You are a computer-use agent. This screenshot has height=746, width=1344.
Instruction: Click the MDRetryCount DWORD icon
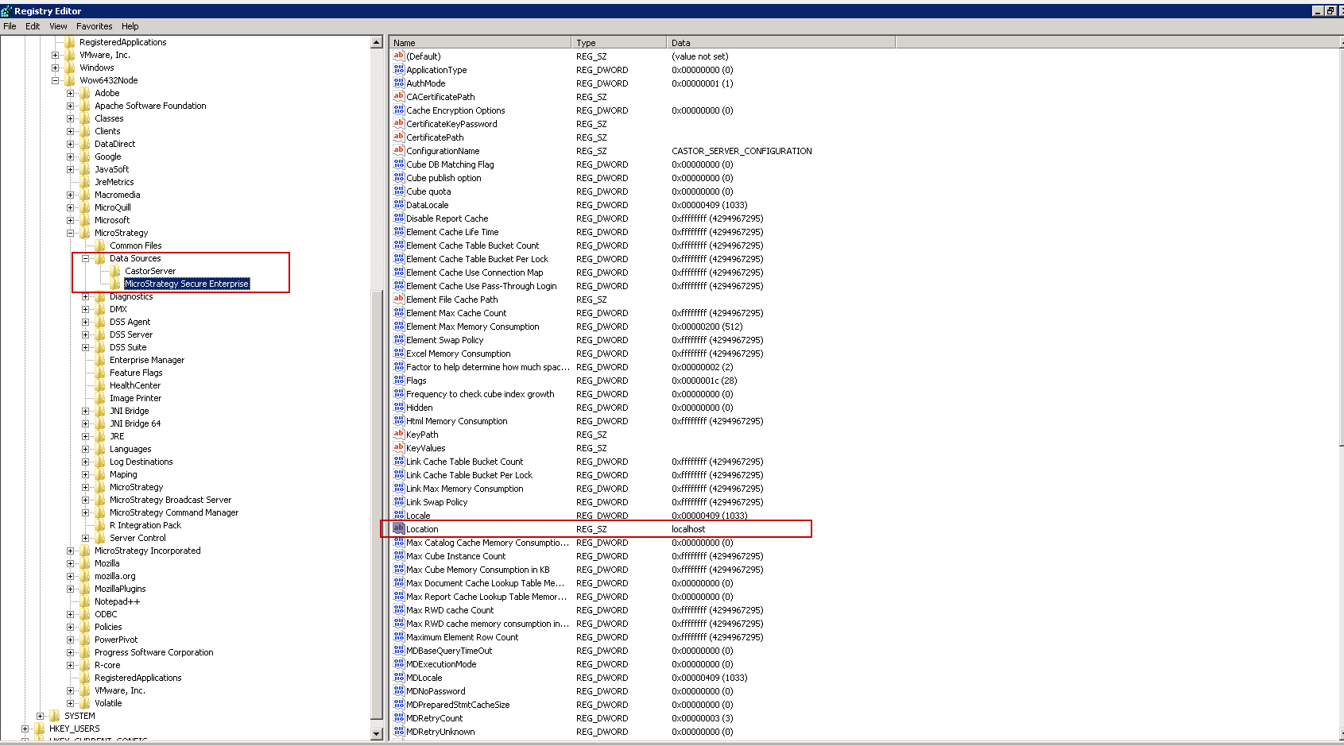[x=399, y=717]
